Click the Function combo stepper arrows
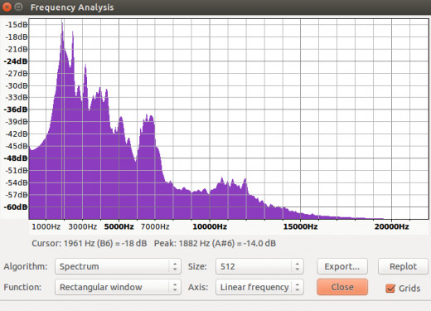The width and height of the screenshot is (431, 311). [x=175, y=287]
